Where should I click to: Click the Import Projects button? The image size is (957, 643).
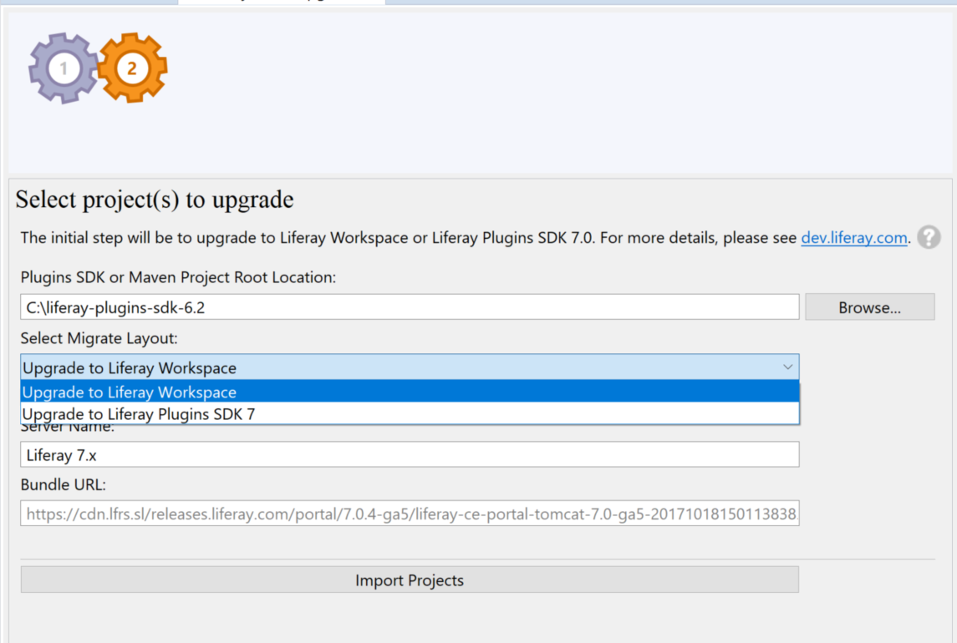[x=410, y=580]
